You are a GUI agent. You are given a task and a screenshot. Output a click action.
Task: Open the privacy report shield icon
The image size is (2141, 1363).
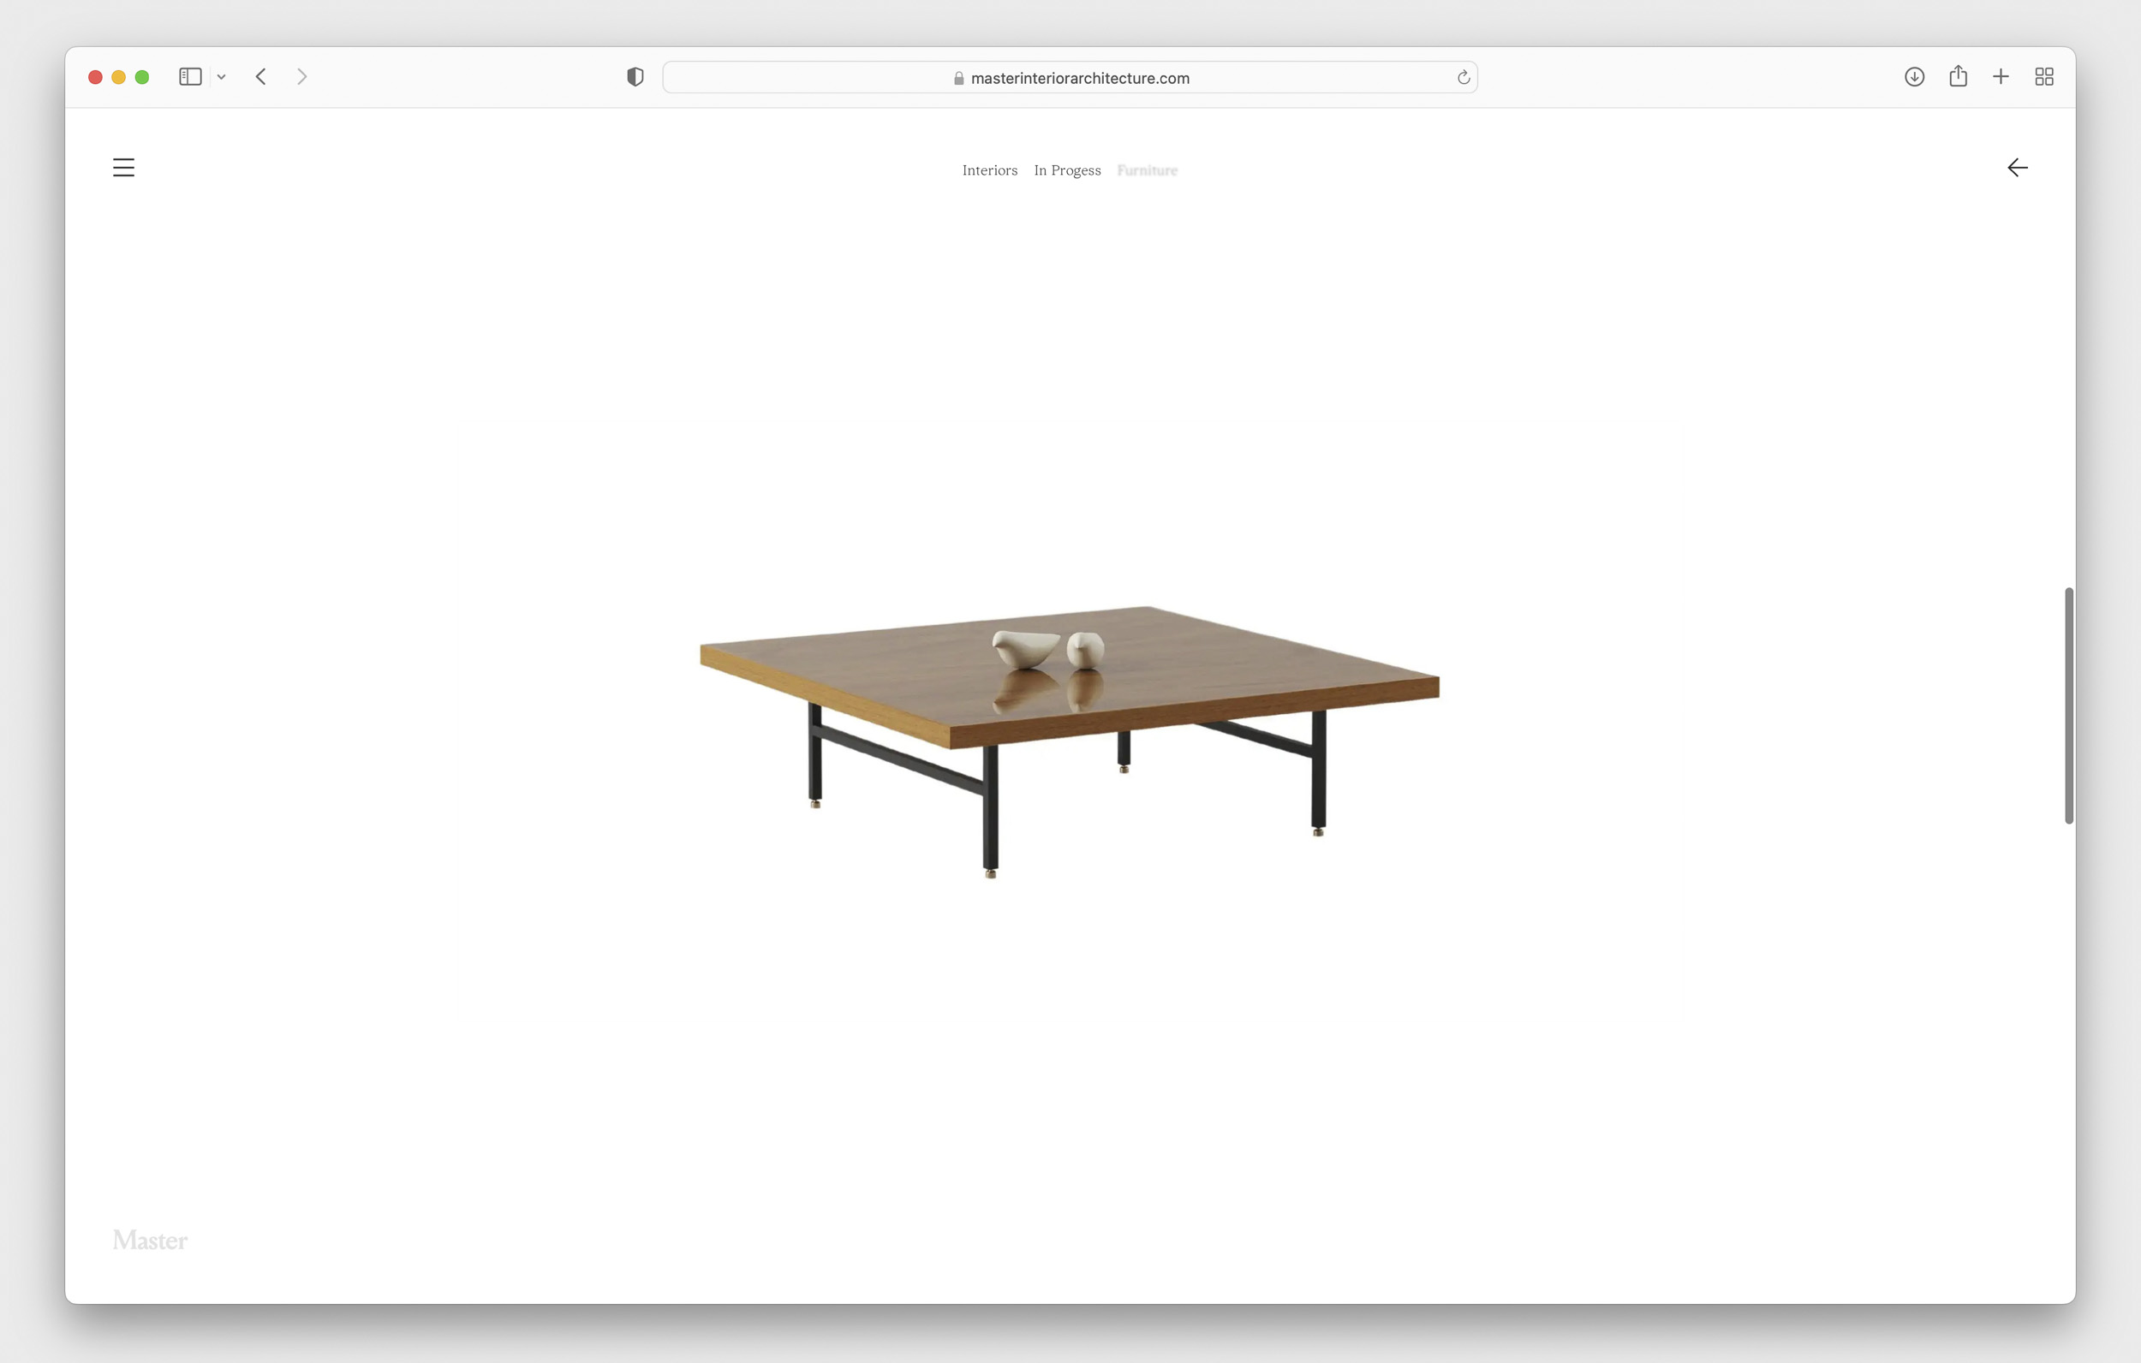click(x=635, y=77)
